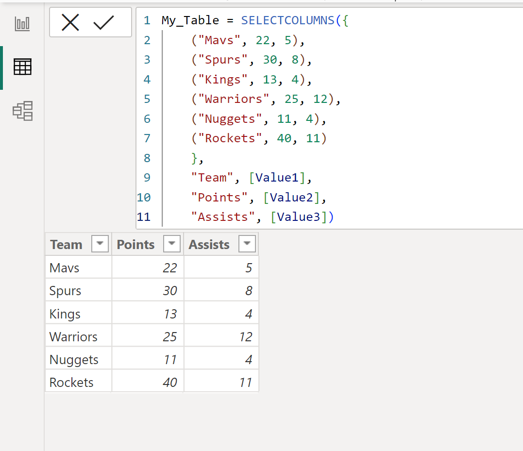Select the Team column header
The width and height of the screenshot is (523, 451).
(x=66, y=244)
